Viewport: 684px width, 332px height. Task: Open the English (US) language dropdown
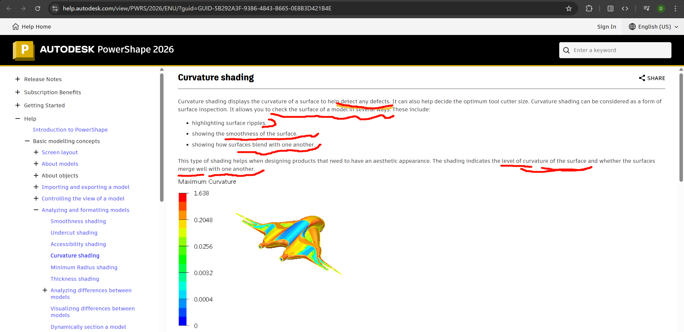pyautogui.click(x=653, y=27)
